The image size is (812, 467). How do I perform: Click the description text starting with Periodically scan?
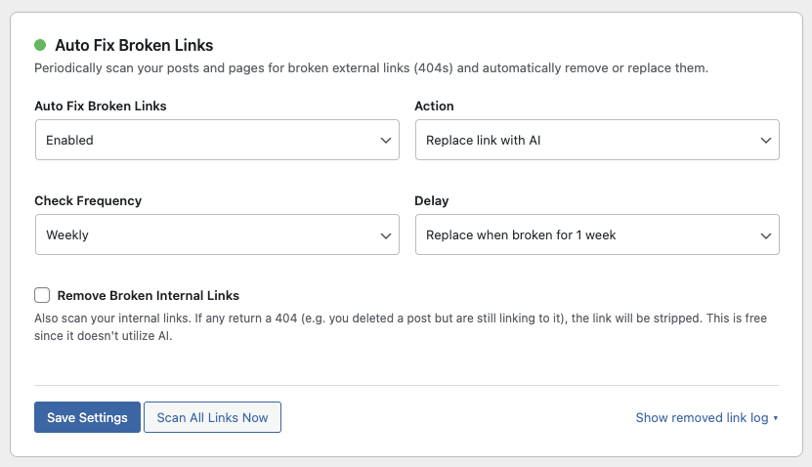click(x=370, y=68)
